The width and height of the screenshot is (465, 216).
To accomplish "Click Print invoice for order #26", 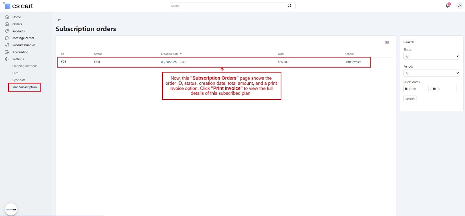I will pos(353,62).
